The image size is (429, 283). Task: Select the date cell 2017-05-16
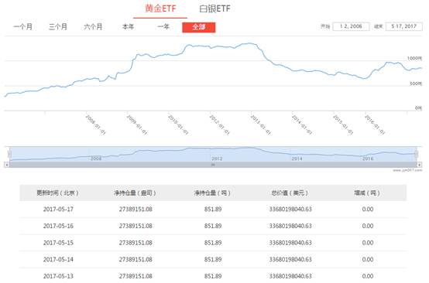coord(58,226)
